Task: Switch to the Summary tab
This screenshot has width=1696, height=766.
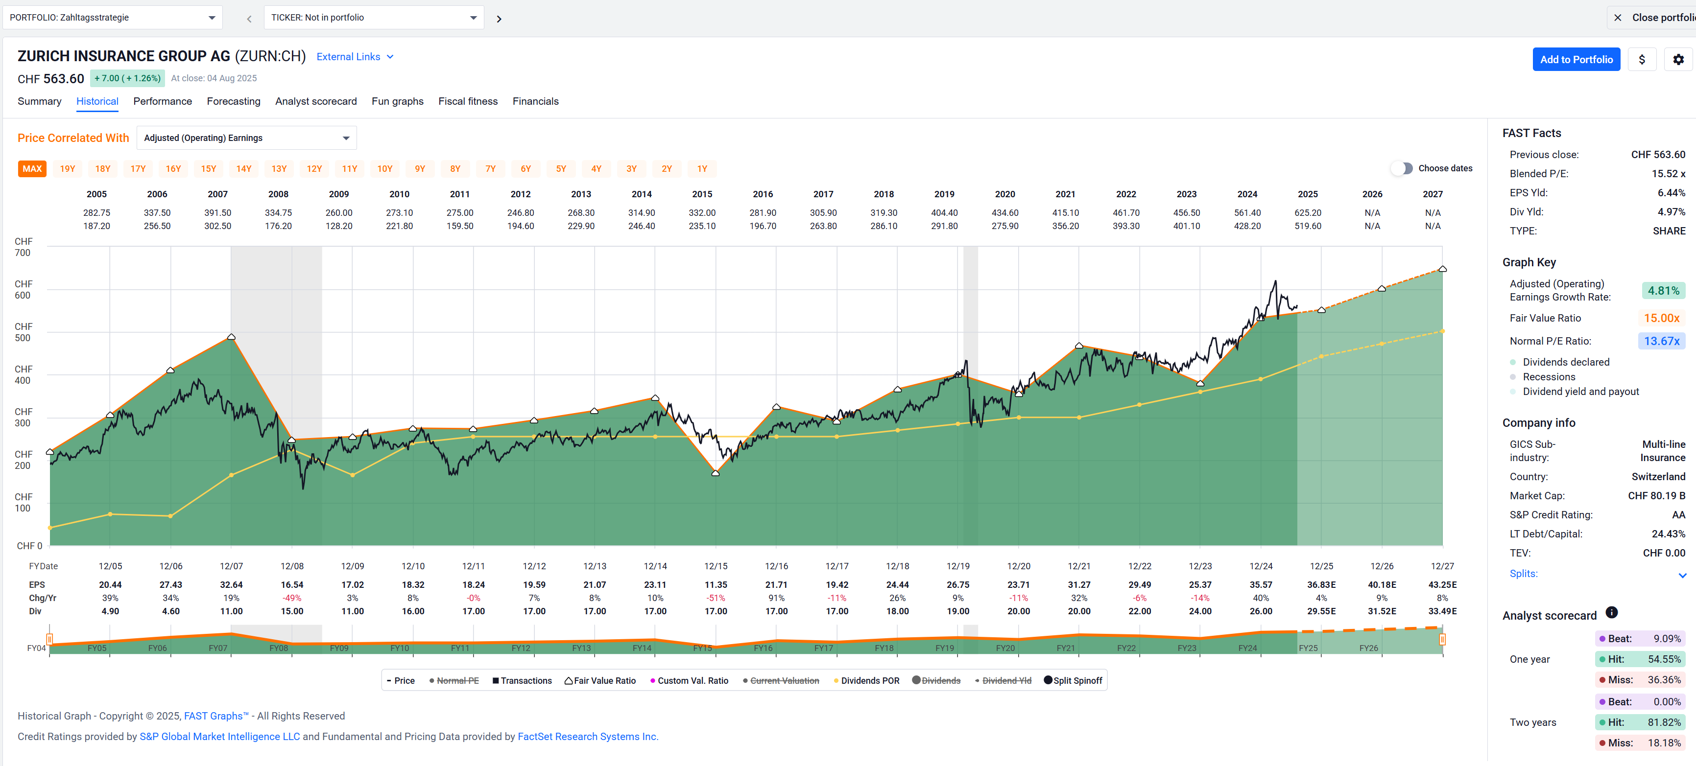Action: click(x=40, y=101)
